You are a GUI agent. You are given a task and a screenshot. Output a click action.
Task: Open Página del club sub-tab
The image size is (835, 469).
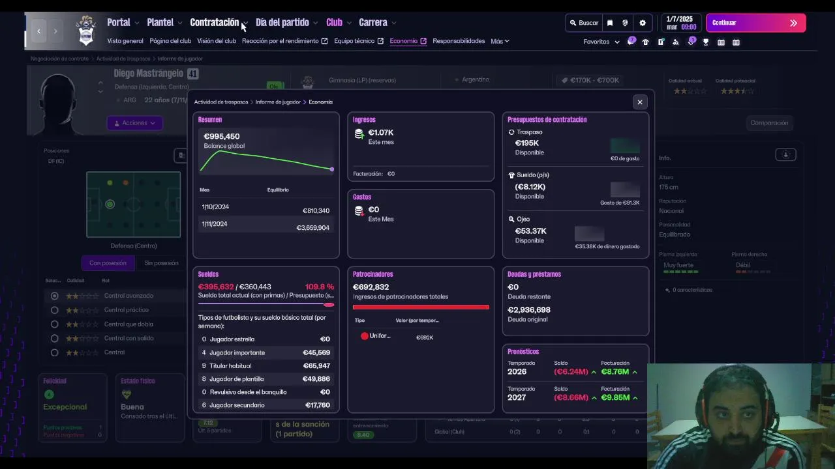[x=170, y=41]
